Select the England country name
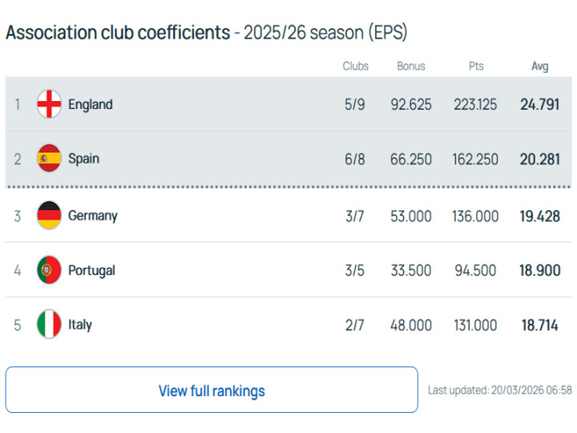The width and height of the screenshot is (577, 433). click(91, 104)
